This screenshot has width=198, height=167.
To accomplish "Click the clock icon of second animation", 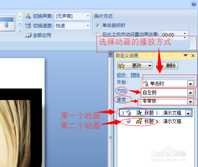I will [128, 121].
